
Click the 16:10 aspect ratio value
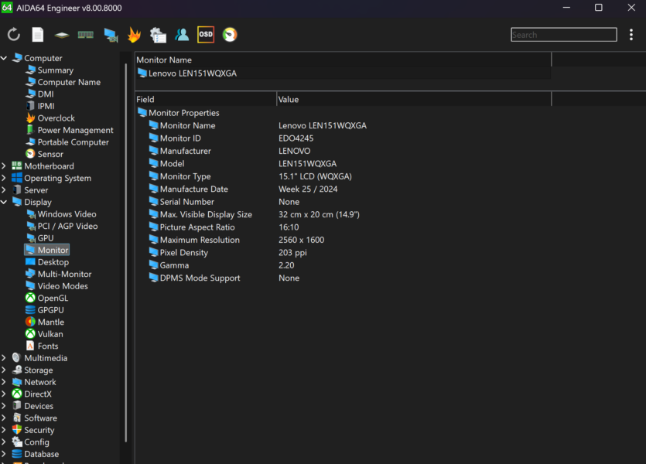pos(289,227)
